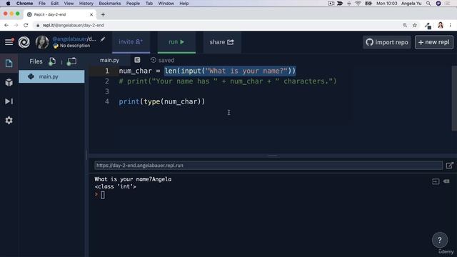Image resolution: width=457 pixels, height=257 pixels.
Task: Edit repl name with the pencil icon
Action: 103,39
